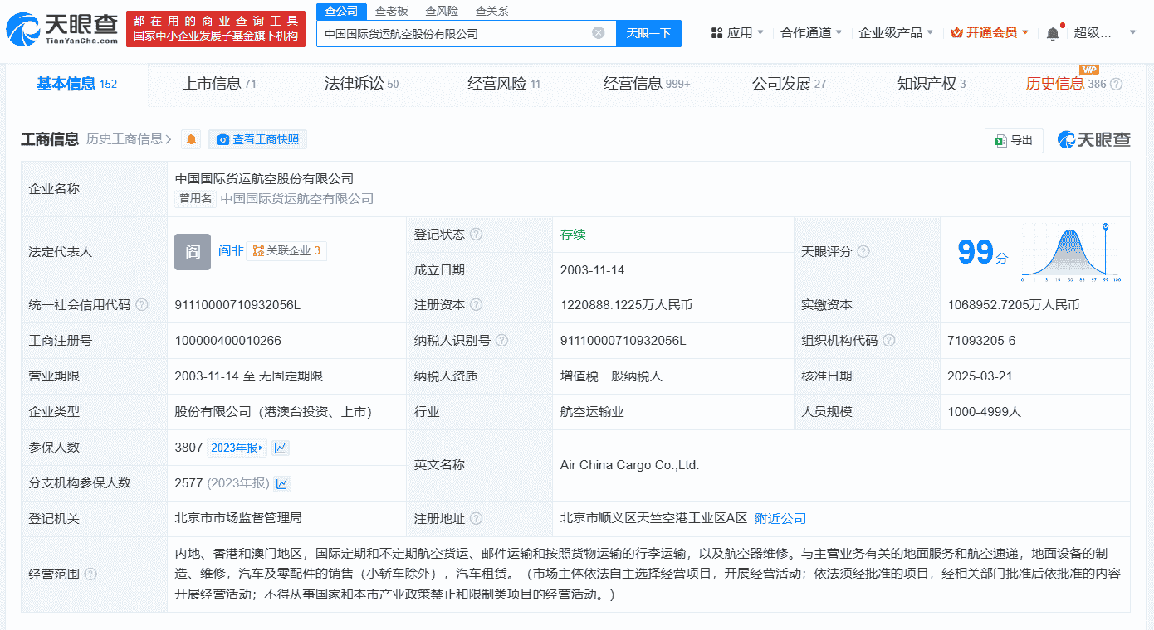Click the help icon next to 天眼评分
The height and width of the screenshot is (630, 1154).
pos(863,252)
